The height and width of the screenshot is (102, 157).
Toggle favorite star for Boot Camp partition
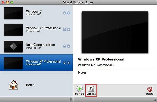click(x=64, y=46)
